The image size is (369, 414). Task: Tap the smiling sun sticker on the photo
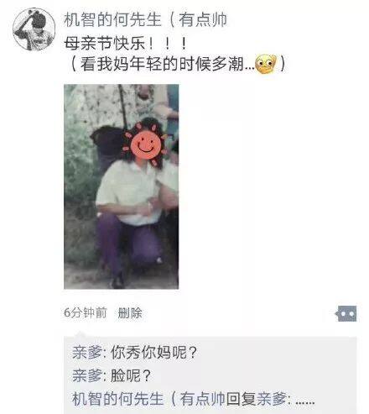[x=145, y=144]
